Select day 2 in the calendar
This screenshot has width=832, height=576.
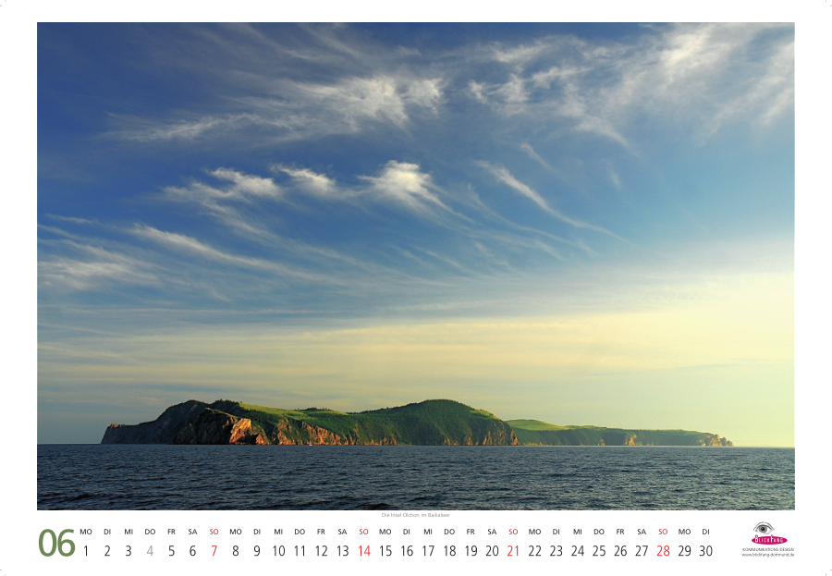click(x=107, y=551)
